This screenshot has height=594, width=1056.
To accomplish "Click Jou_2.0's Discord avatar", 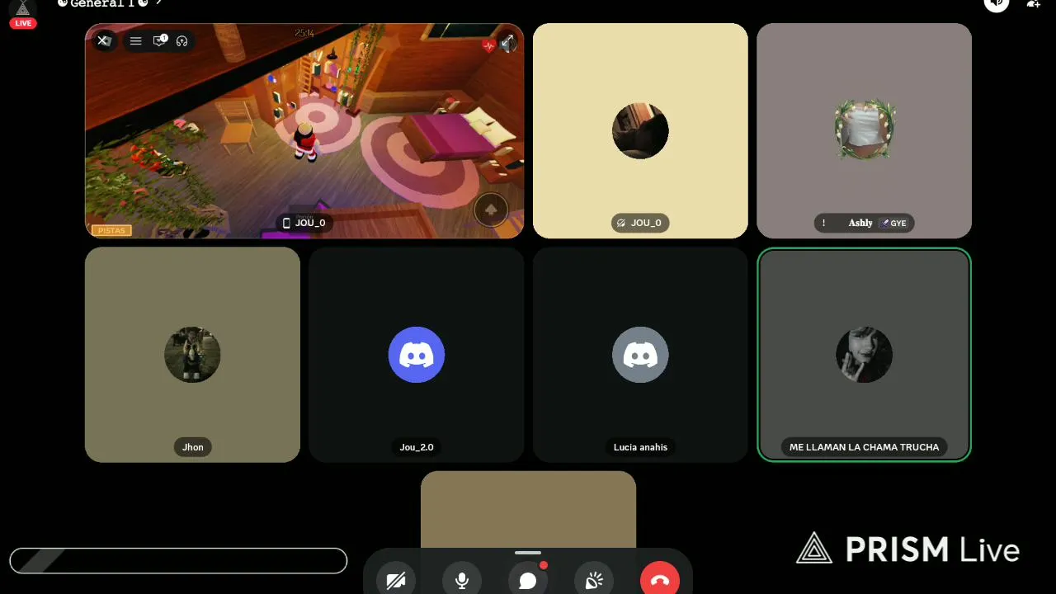I will click(x=417, y=355).
